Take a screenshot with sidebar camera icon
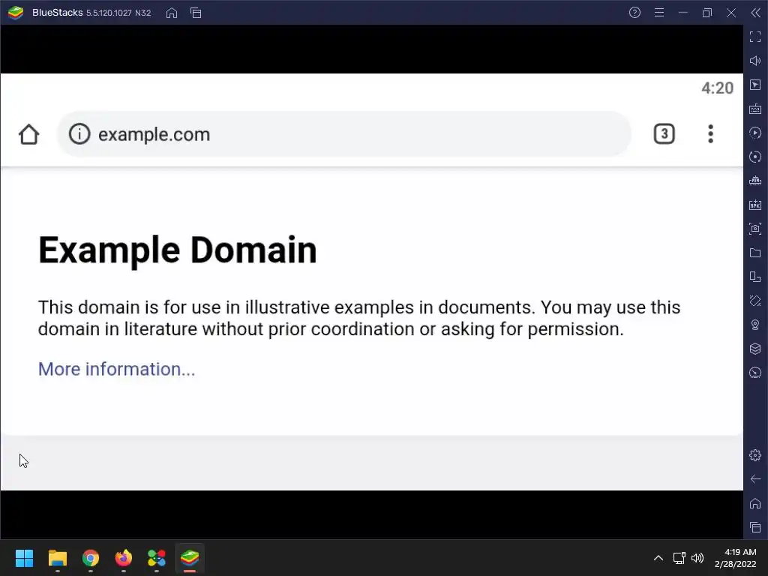The width and height of the screenshot is (768, 576). (755, 229)
